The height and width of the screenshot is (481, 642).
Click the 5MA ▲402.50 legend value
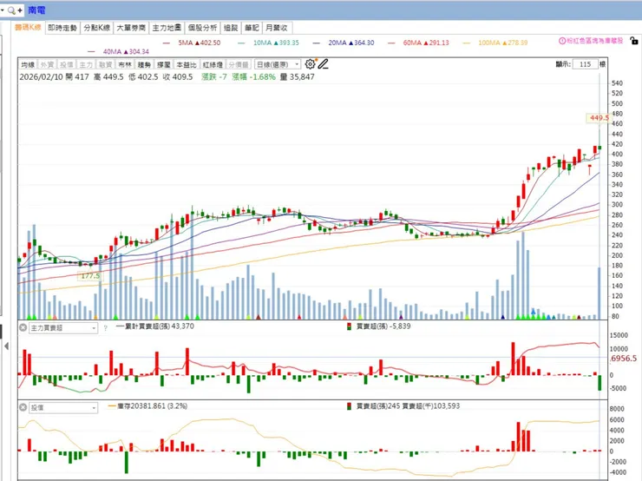click(199, 43)
